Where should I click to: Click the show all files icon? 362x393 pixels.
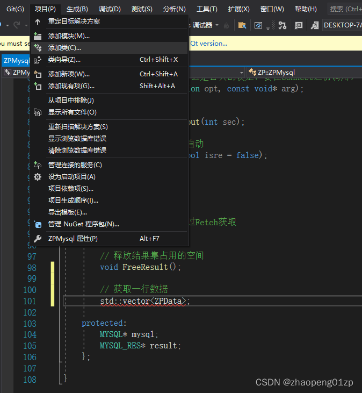coord(38,112)
